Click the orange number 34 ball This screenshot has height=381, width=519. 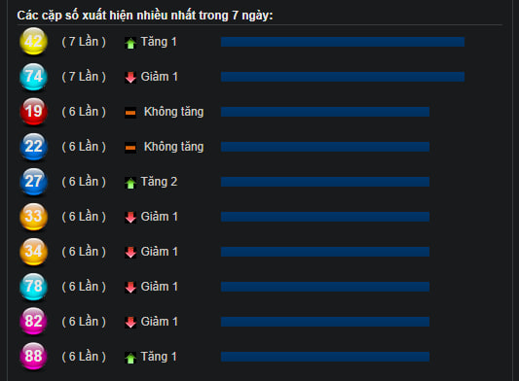(x=33, y=252)
